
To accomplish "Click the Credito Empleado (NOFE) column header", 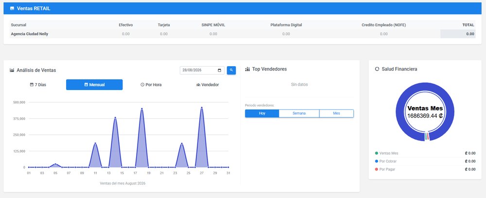I will [x=384, y=25].
